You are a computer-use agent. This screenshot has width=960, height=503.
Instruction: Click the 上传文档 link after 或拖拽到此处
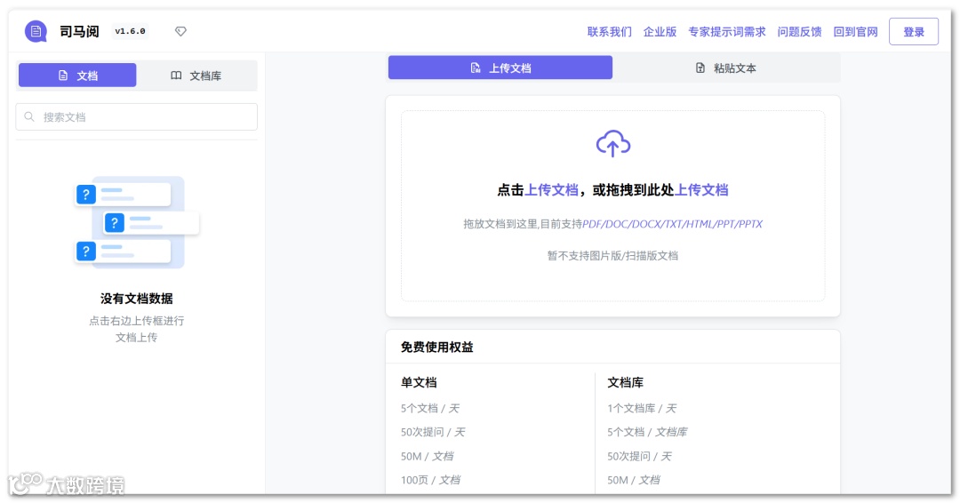coord(701,190)
